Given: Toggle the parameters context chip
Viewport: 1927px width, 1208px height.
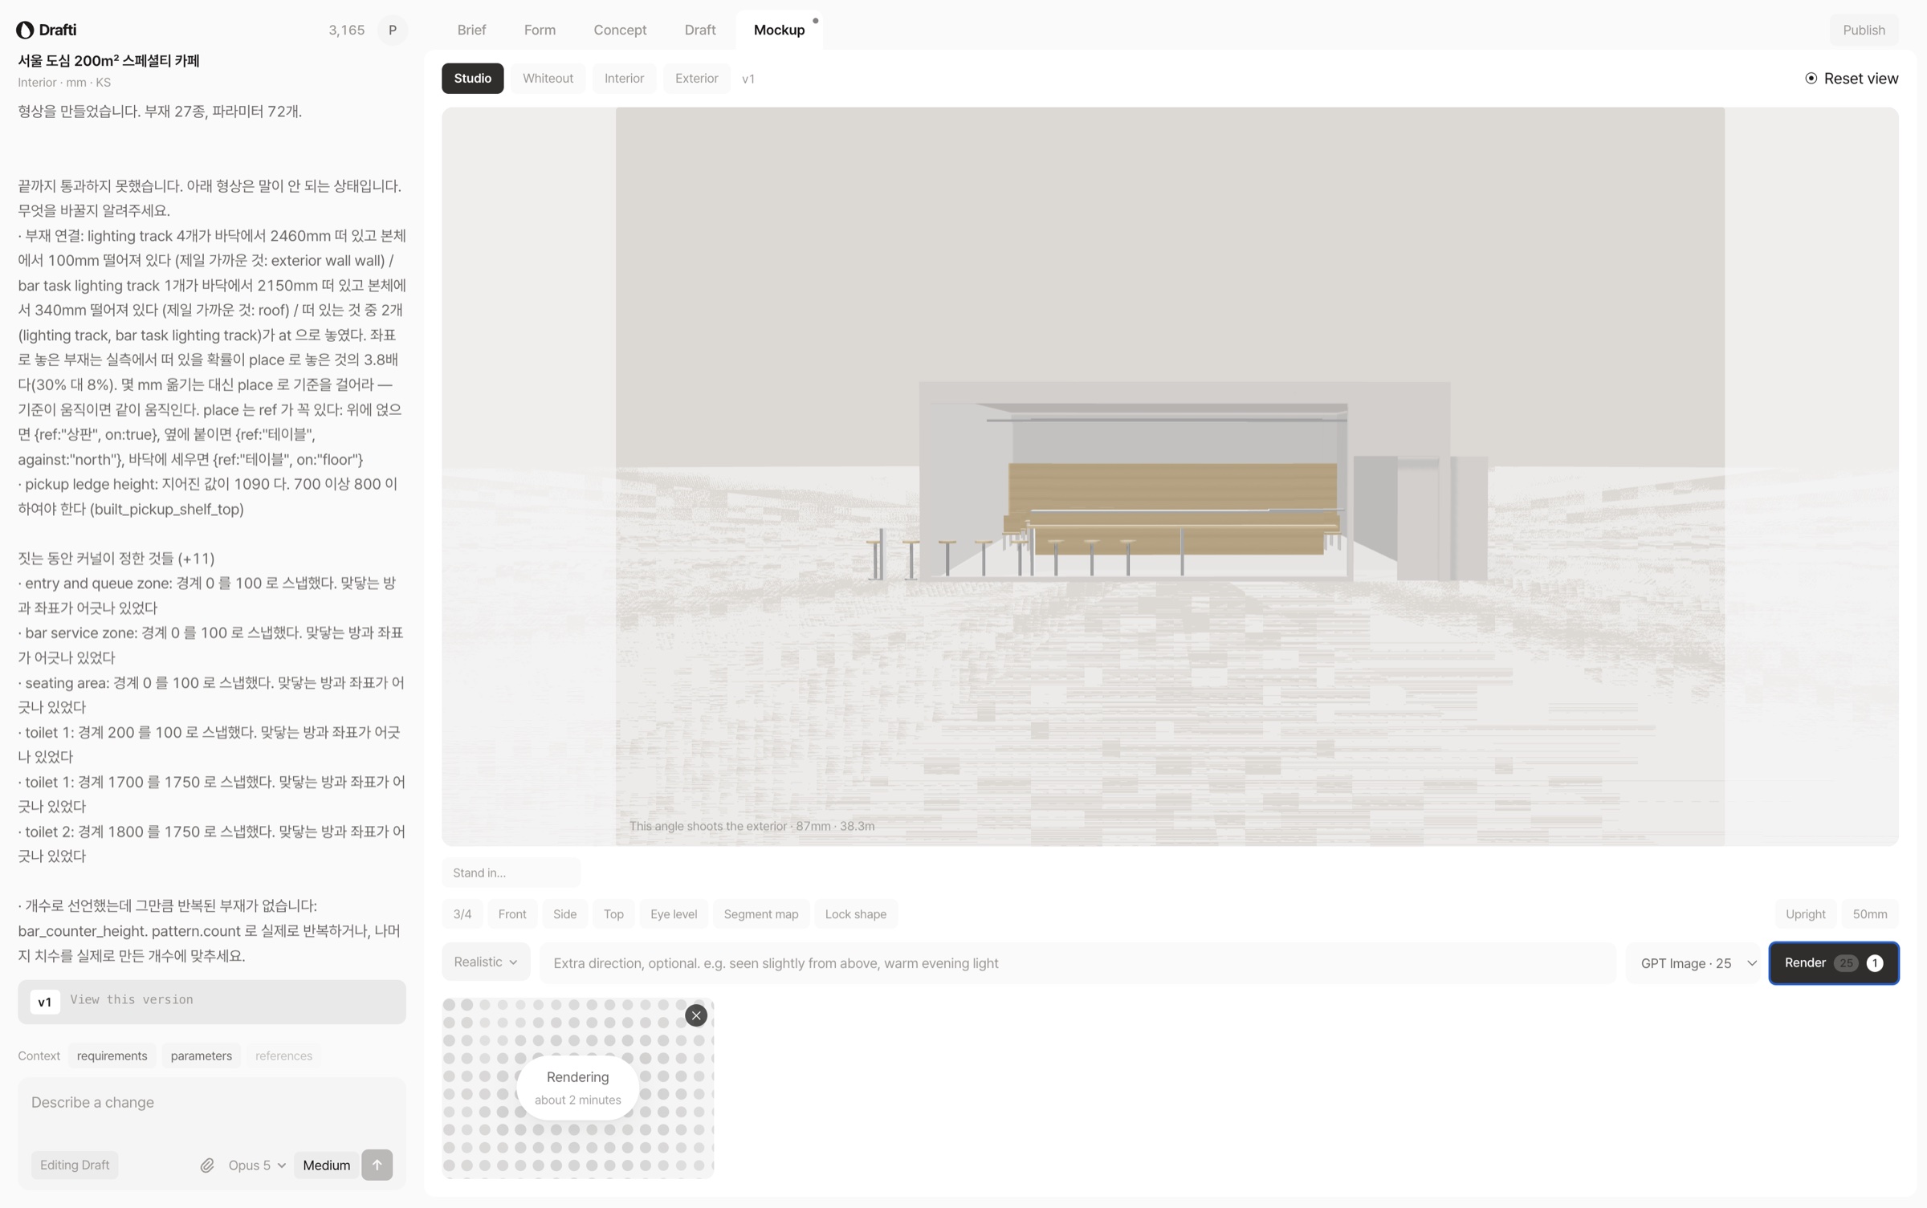Looking at the screenshot, I should point(202,1055).
